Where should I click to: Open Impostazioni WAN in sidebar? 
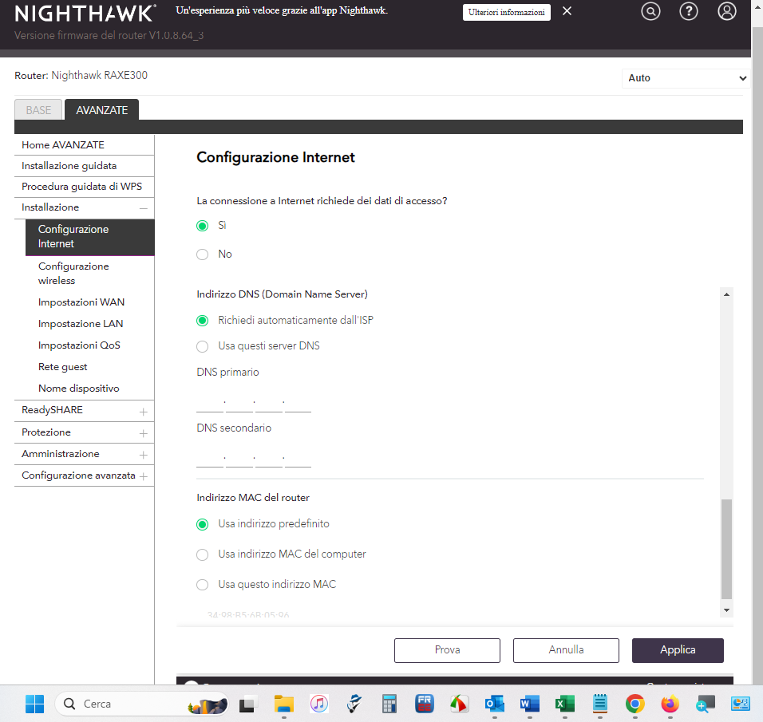point(81,302)
